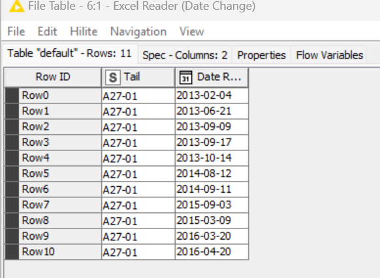Image resolution: width=380 pixels, height=278 pixels.
Task: Switch to the Flow Variables tab
Action: coord(329,55)
